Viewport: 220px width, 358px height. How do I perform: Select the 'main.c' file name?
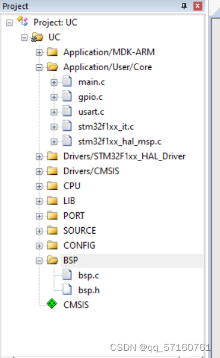coord(92,82)
